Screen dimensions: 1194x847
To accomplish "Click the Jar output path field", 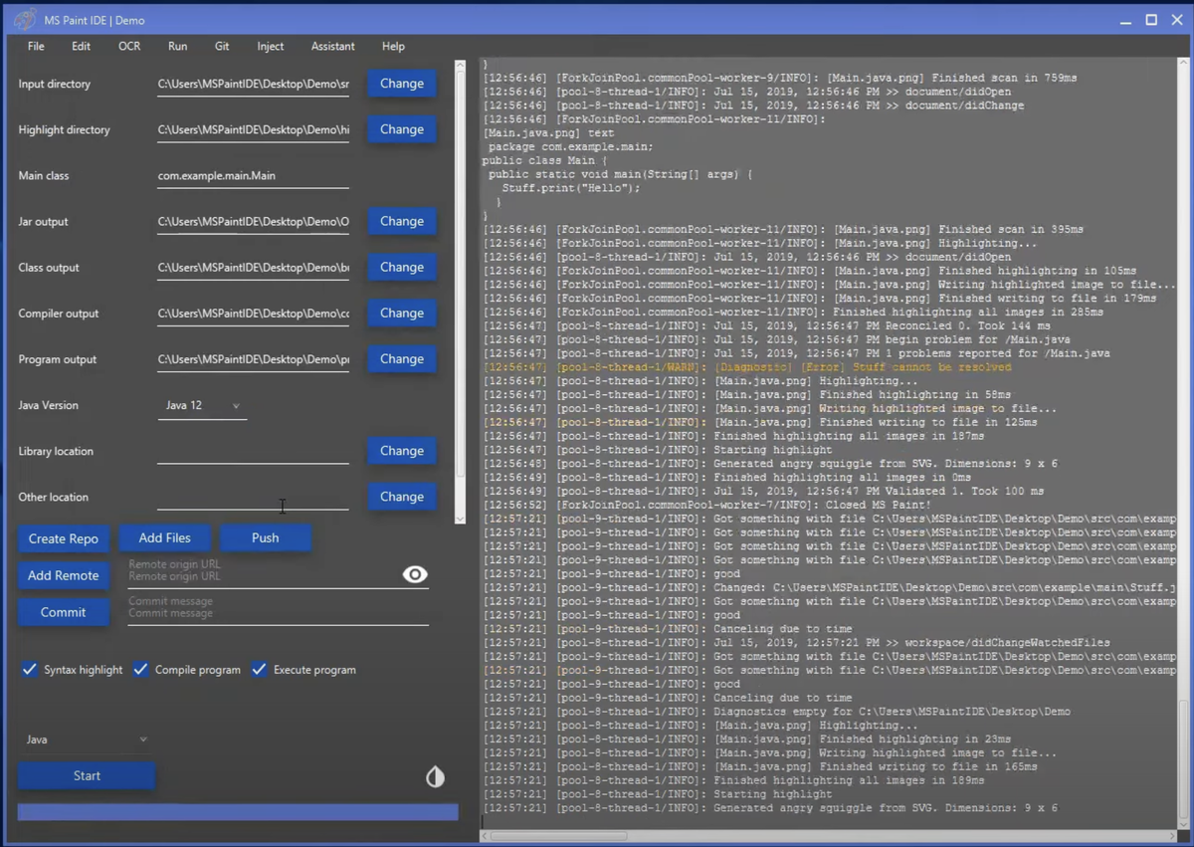I will [x=253, y=221].
